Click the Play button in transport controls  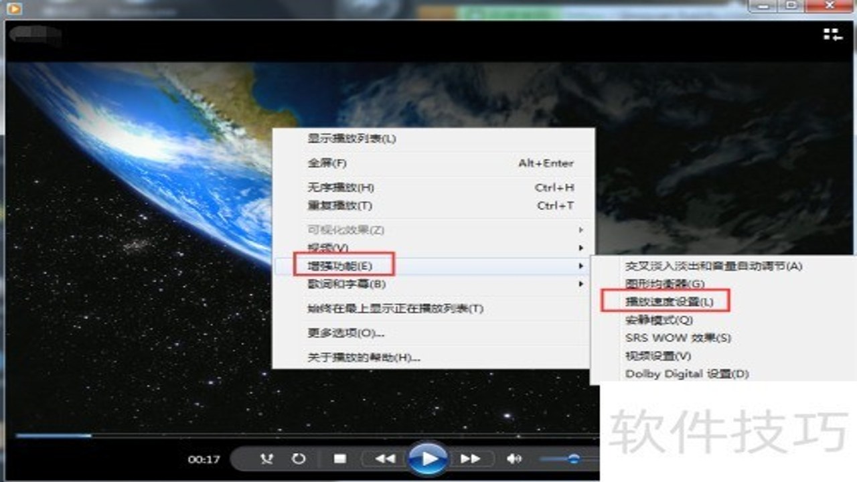(428, 459)
